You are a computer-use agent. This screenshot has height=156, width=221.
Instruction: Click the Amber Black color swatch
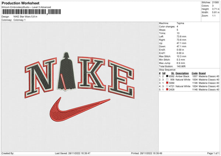point(168,76)
